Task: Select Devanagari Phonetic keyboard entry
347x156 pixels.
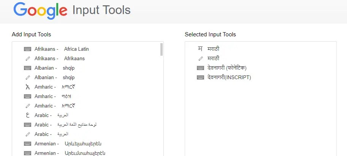Action: 227,68
